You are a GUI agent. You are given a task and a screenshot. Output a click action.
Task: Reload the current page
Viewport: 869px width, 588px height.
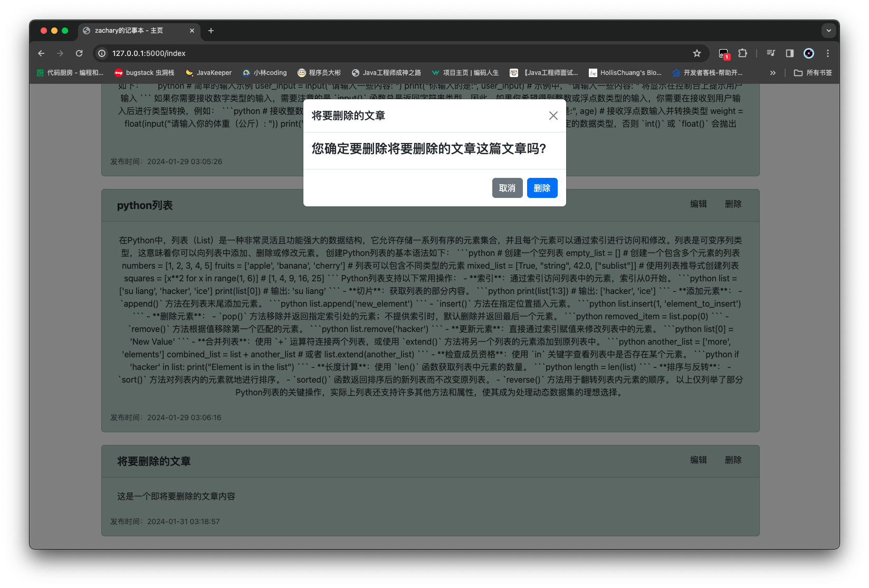pos(79,53)
